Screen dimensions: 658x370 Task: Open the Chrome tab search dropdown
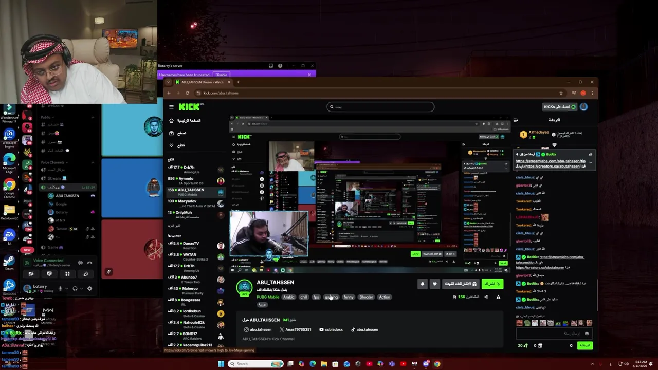168,82
